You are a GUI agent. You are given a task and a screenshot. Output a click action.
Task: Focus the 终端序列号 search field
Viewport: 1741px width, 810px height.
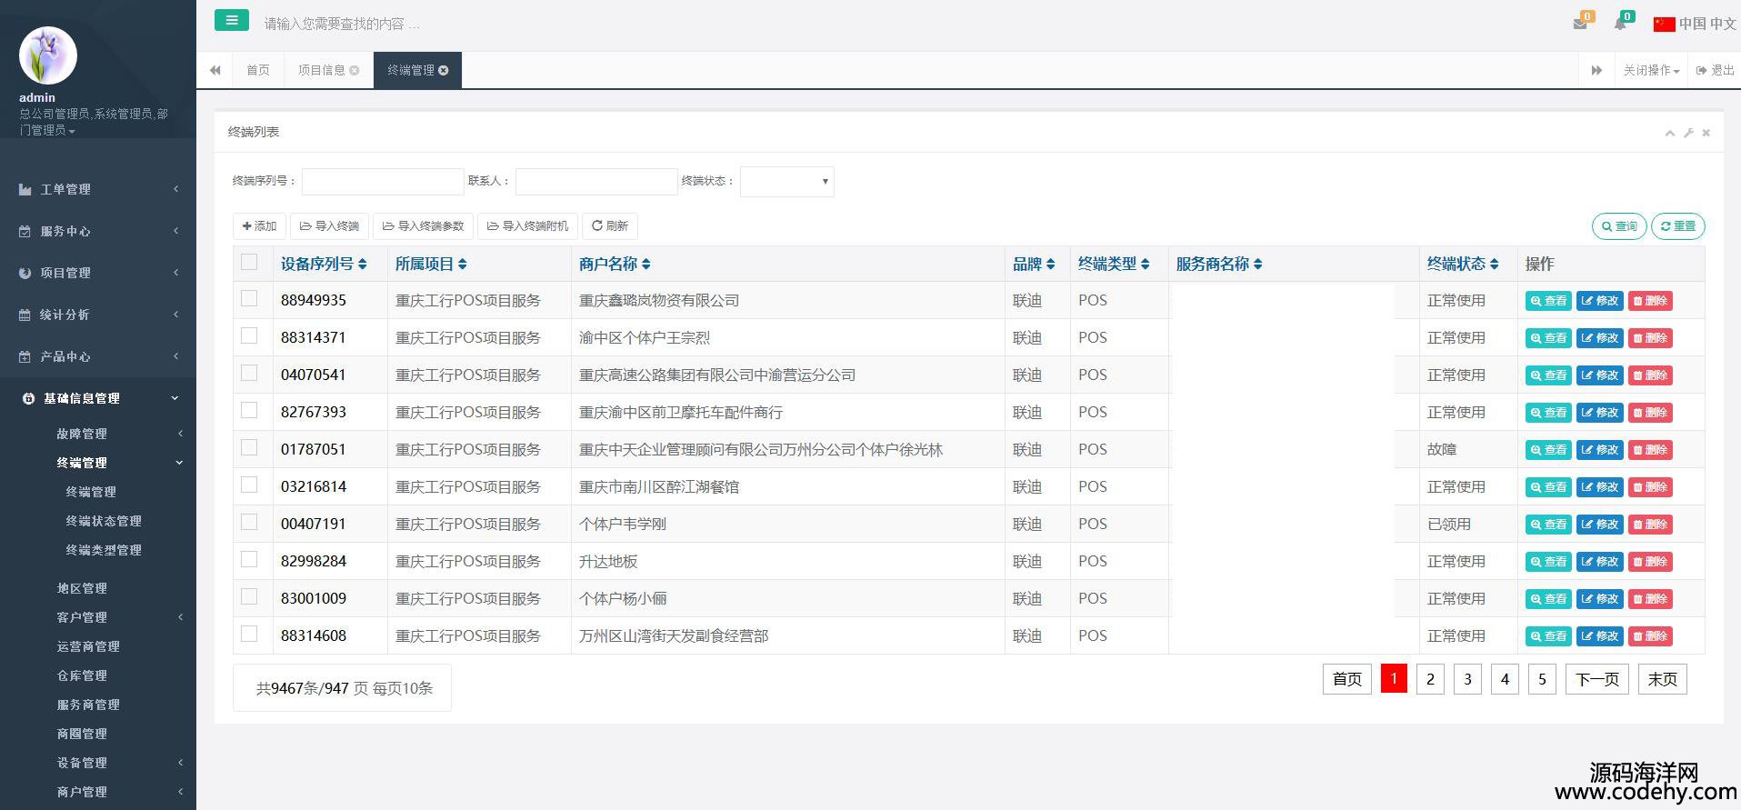click(x=383, y=182)
